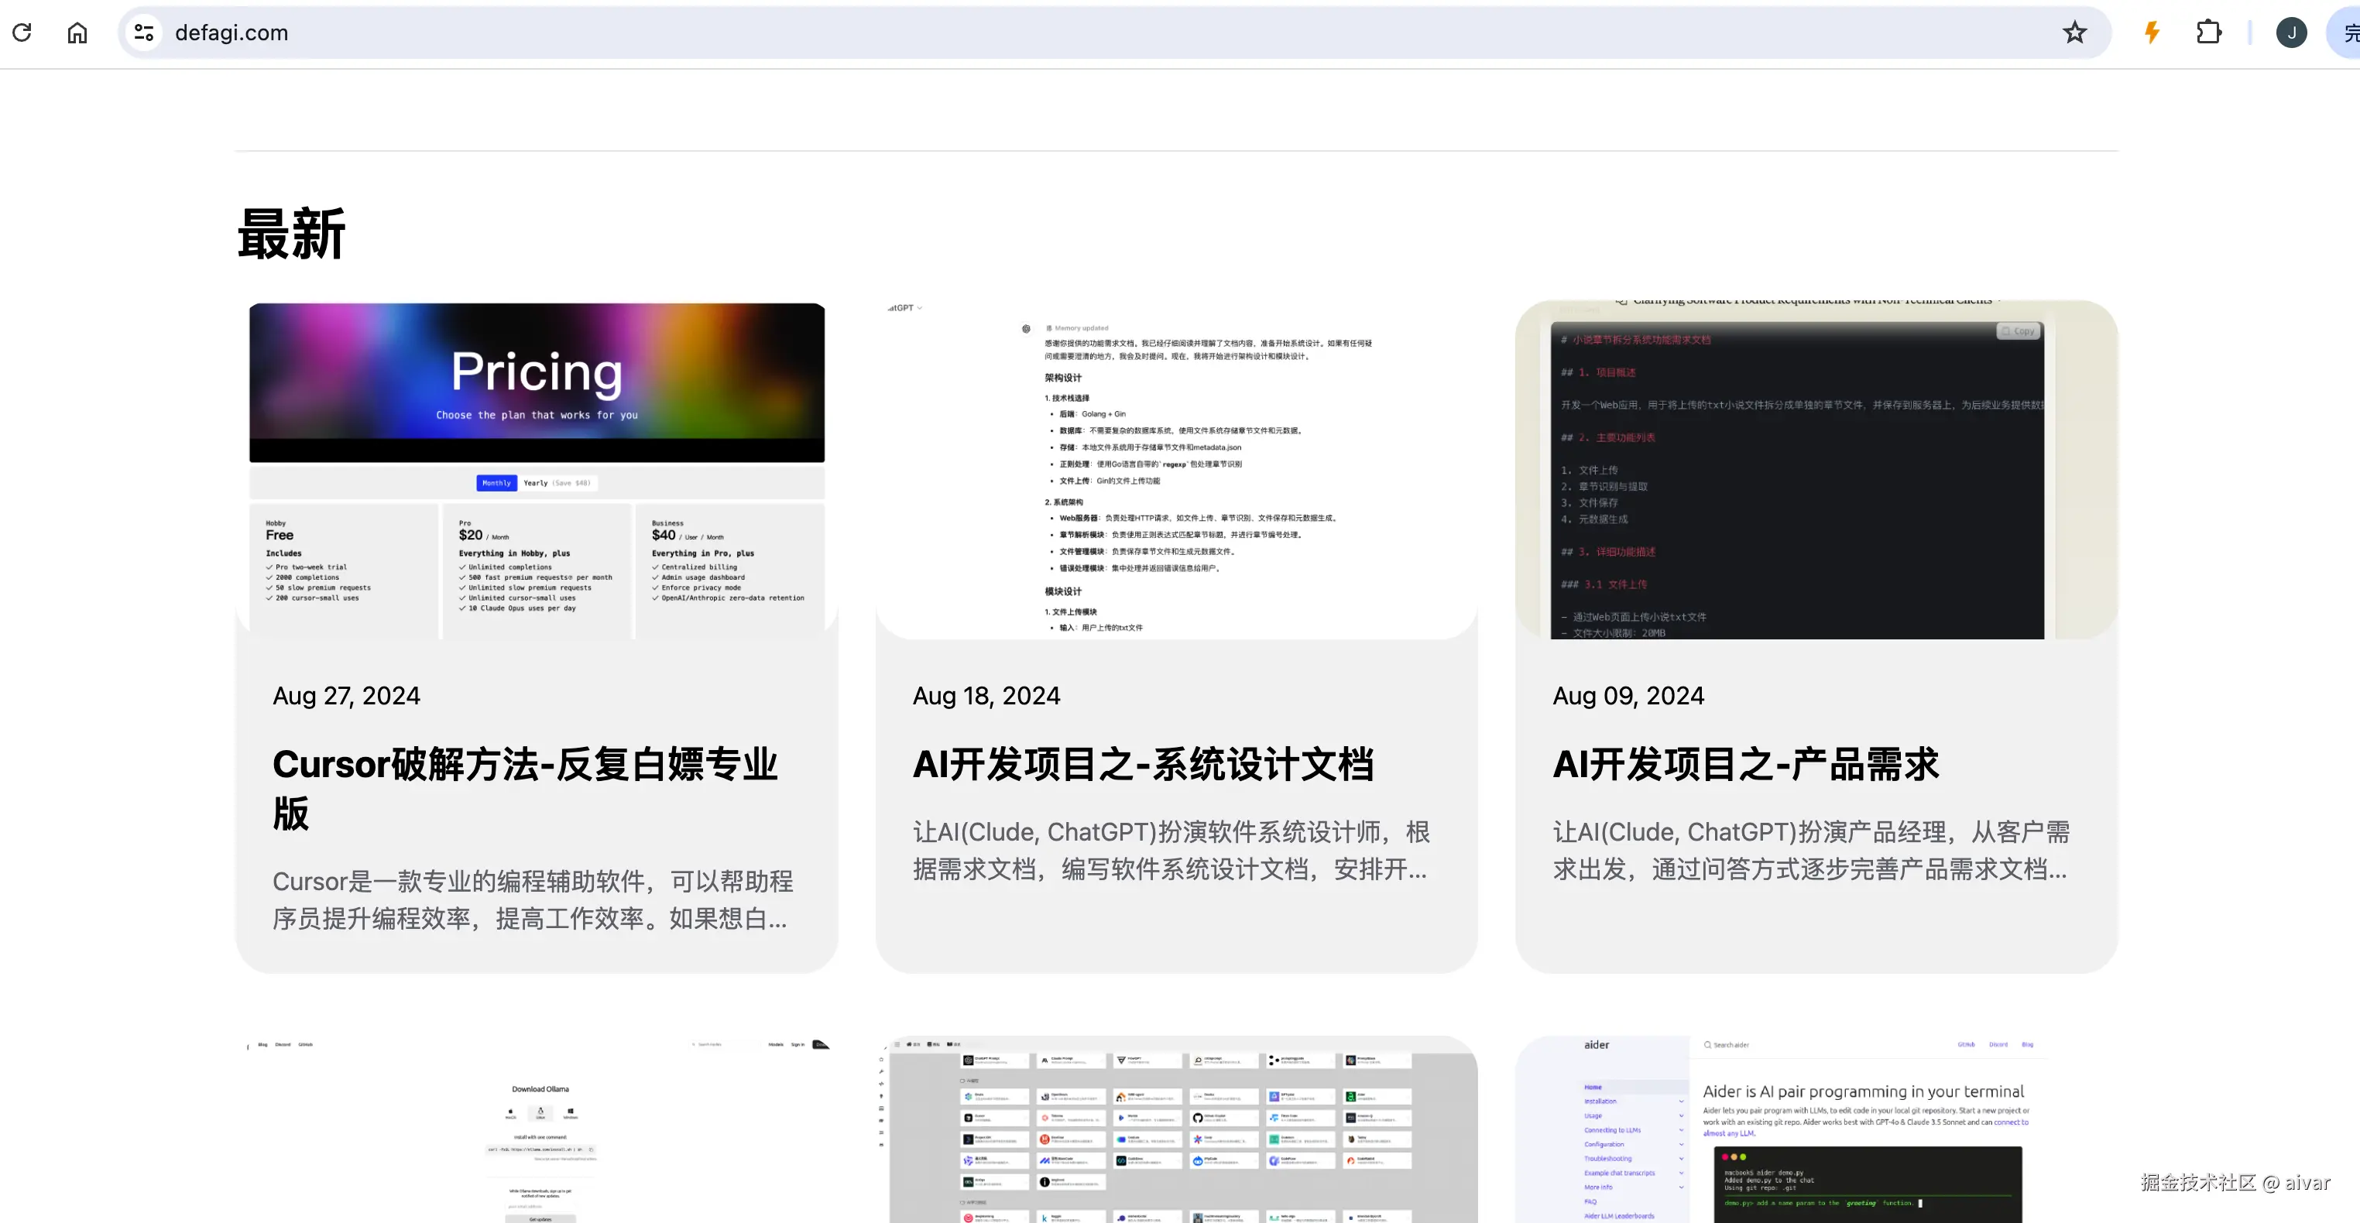The height and width of the screenshot is (1223, 2360).
Task: Click the J profile avatar
Action: coord(2291,32)
